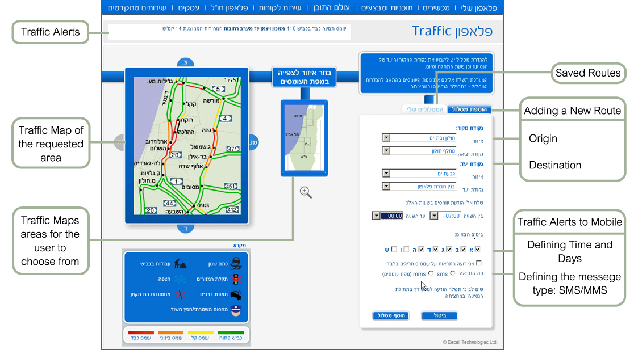Check the unusual-traffic-alerts-only checkbox
634x350 pixels.
tap(478, 263)
